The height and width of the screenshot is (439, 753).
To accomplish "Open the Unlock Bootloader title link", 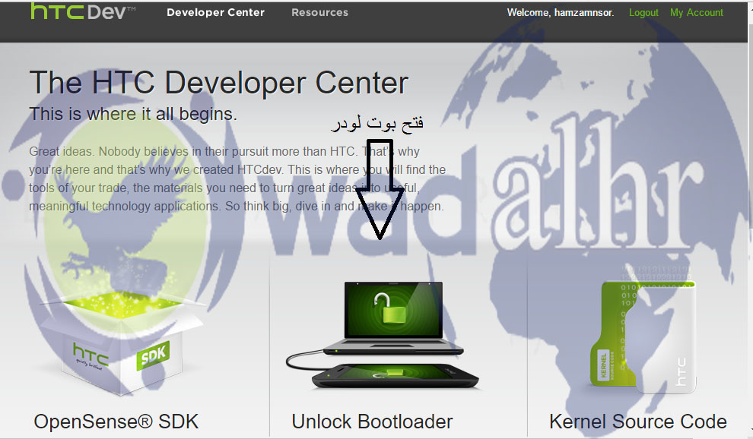I will 372,422.
